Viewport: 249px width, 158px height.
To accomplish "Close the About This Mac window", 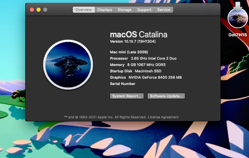I will pyautogui.click(x=32, y=10).
